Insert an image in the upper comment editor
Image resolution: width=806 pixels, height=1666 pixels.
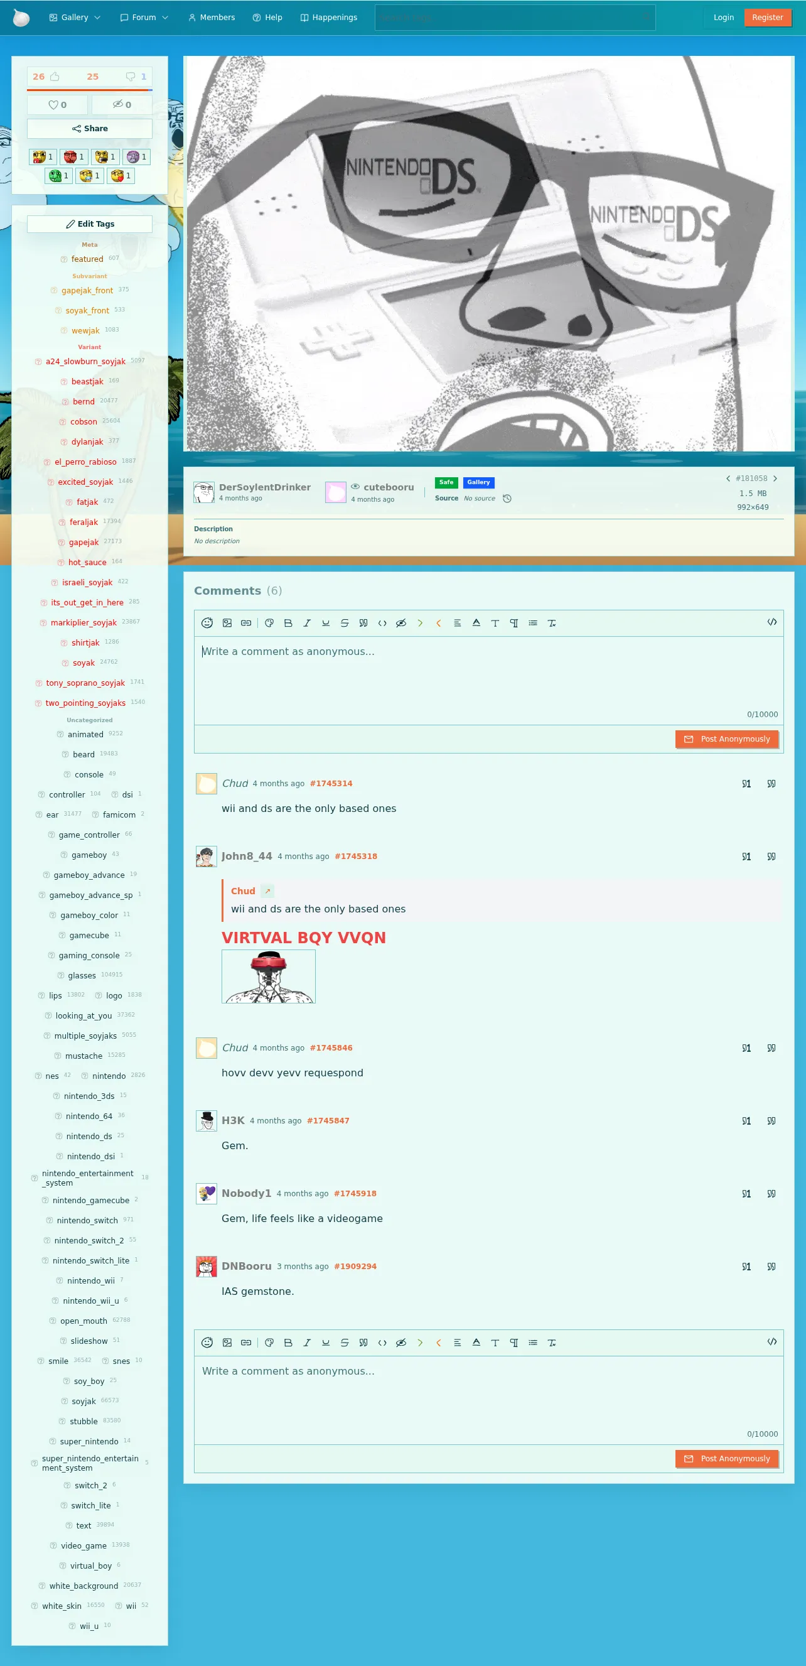tap(227, 623)
